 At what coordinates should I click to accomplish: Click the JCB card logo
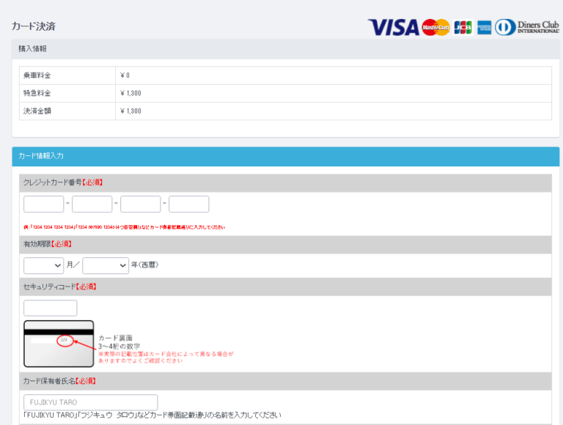click(x=463, y=28)
